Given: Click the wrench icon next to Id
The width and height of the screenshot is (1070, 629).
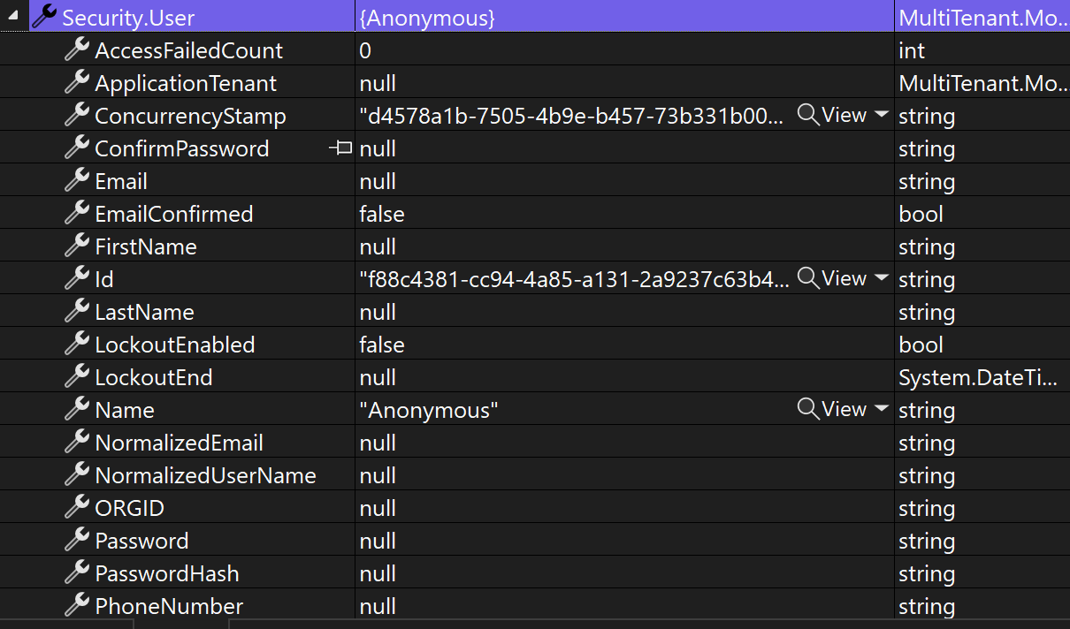Looking at the screenshot, I should click(x=78, y=278).
